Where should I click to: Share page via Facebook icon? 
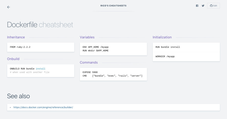coord(197,6)
